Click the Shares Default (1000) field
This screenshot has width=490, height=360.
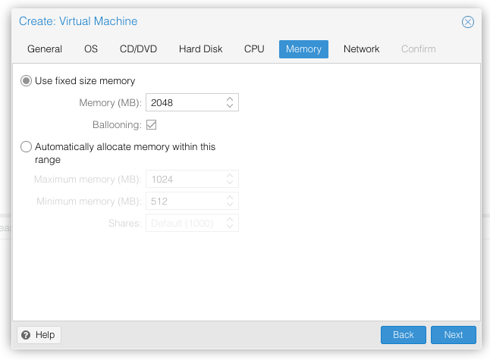coord(184,223)
